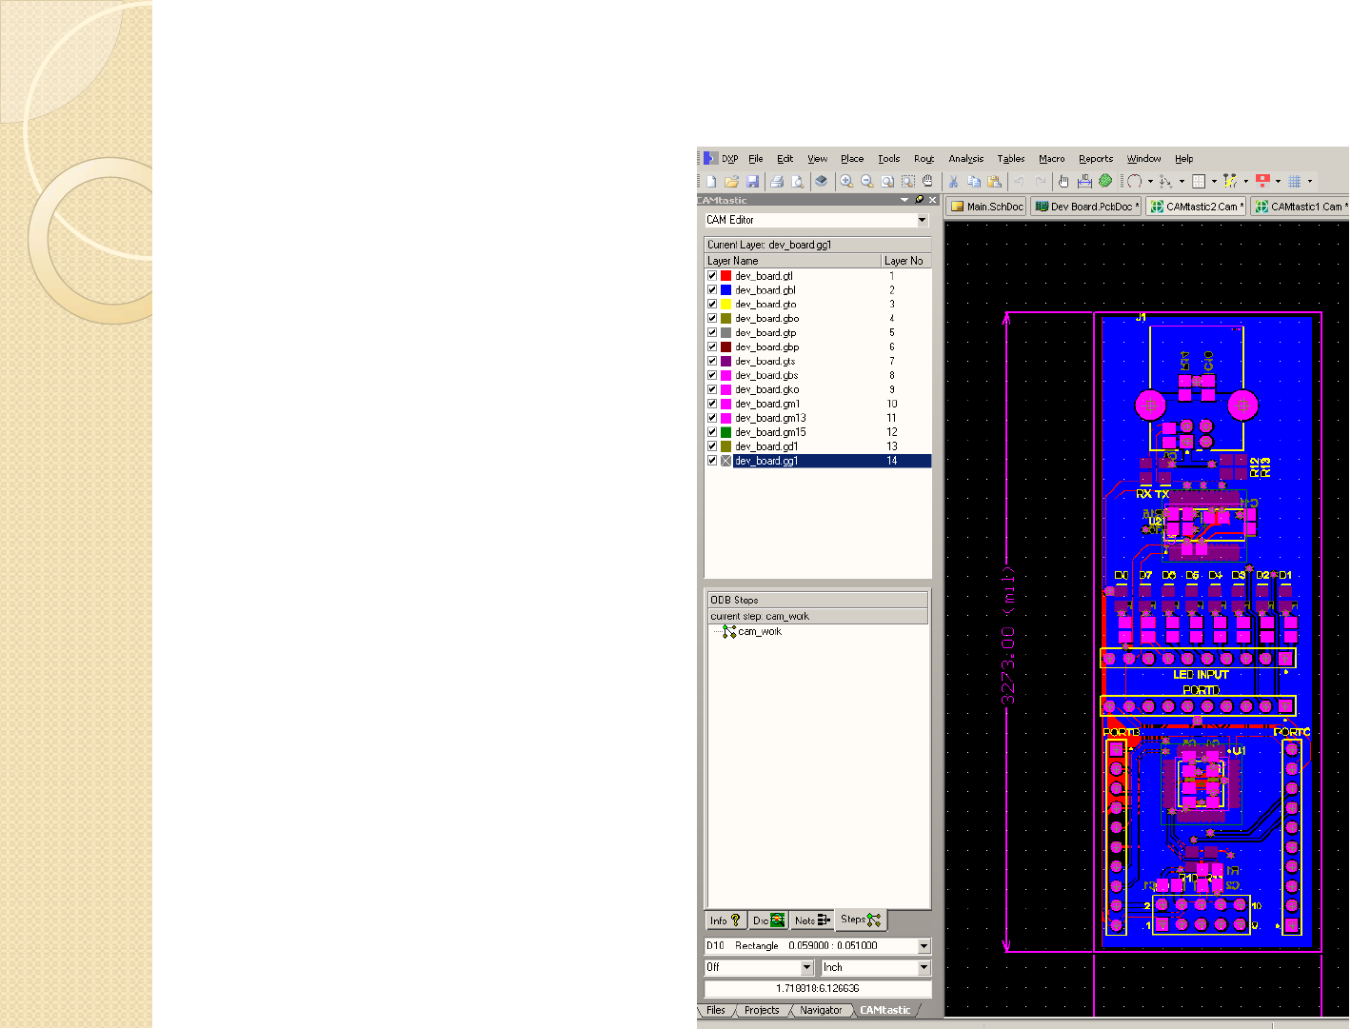Screen dimensions: 1371x1029
Task: Open file with the folder icon
Action: [x=731, y=181]
